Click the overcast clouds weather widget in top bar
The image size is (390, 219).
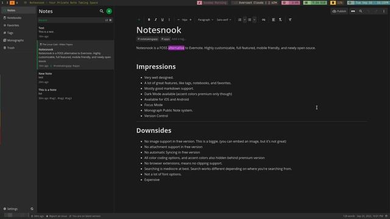pyautogui.click(x=254, y=2)
